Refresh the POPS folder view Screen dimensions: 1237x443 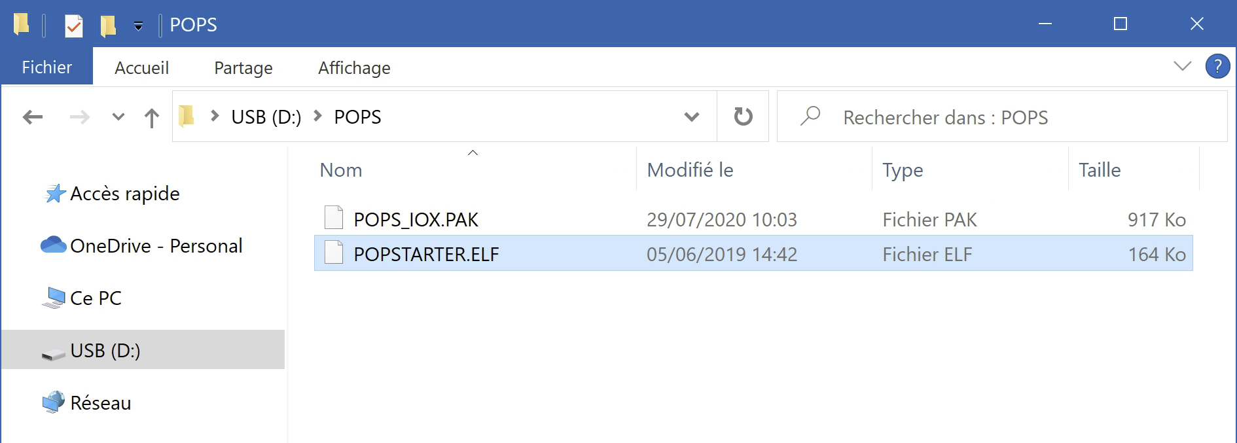743,116
